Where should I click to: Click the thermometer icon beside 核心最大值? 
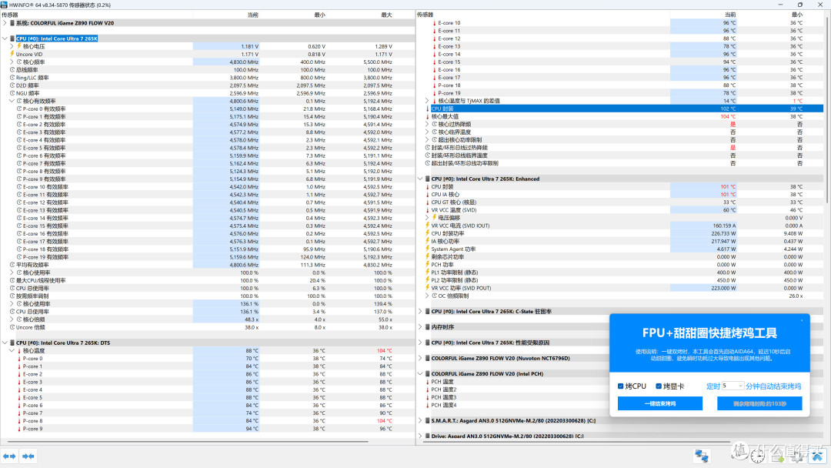[427, 116]
